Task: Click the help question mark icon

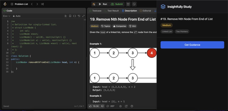Action: pyautogui.click(x=132, y=106)
